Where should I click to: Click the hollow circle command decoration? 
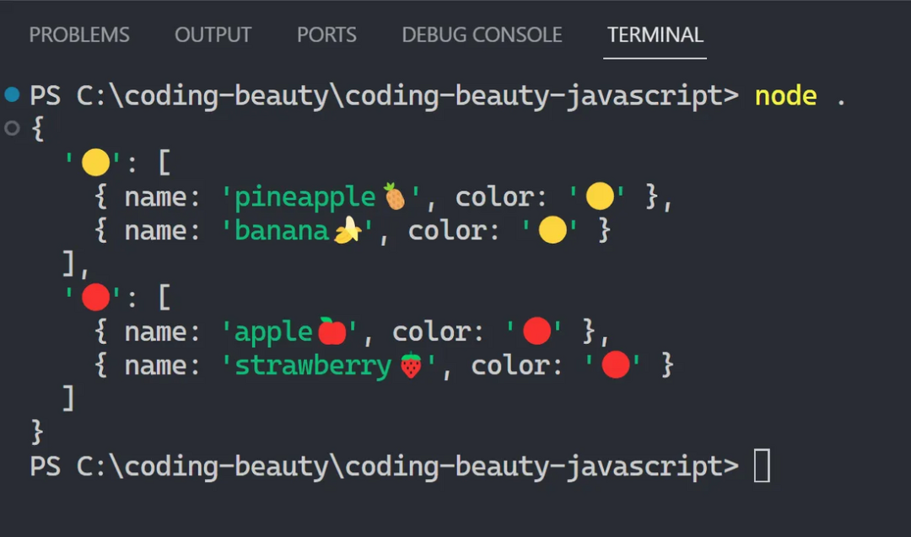click(12, 128)
